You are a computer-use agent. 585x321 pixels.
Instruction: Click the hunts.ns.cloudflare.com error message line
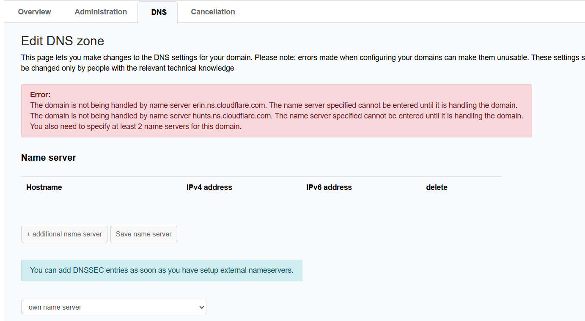click(276, 116)
